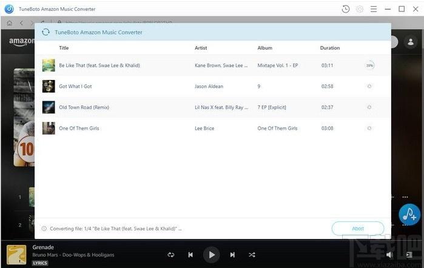Click the artist Lil Nas X feat. Billy Ray

221,107
